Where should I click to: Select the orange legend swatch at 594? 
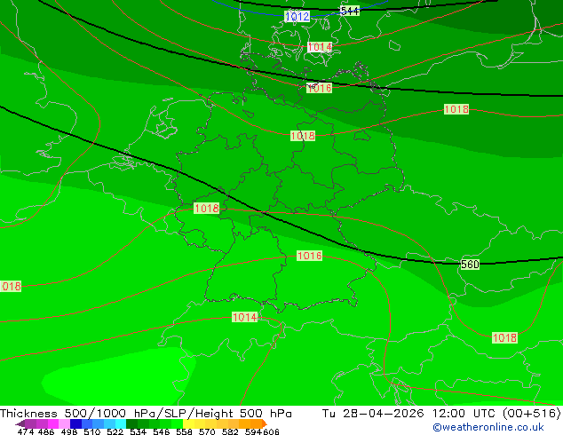click(256, 423)
